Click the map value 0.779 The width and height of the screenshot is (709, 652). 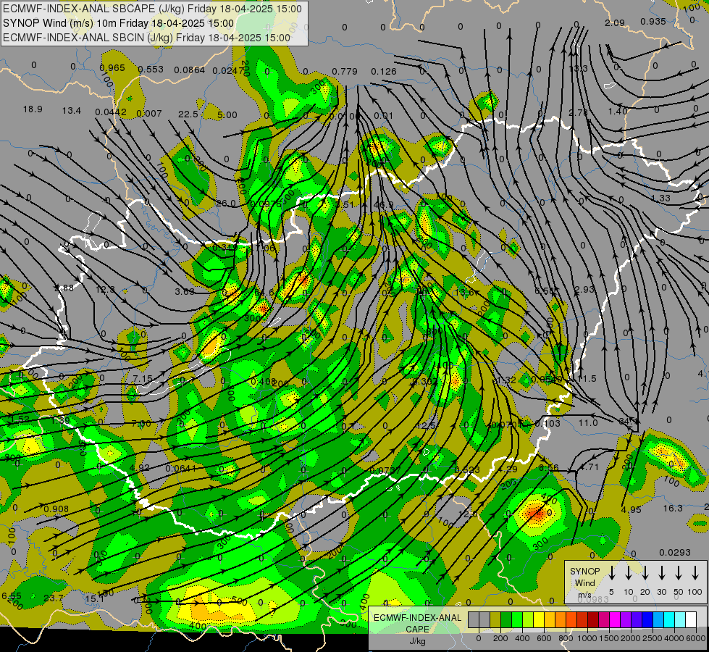tap(345, 72)
